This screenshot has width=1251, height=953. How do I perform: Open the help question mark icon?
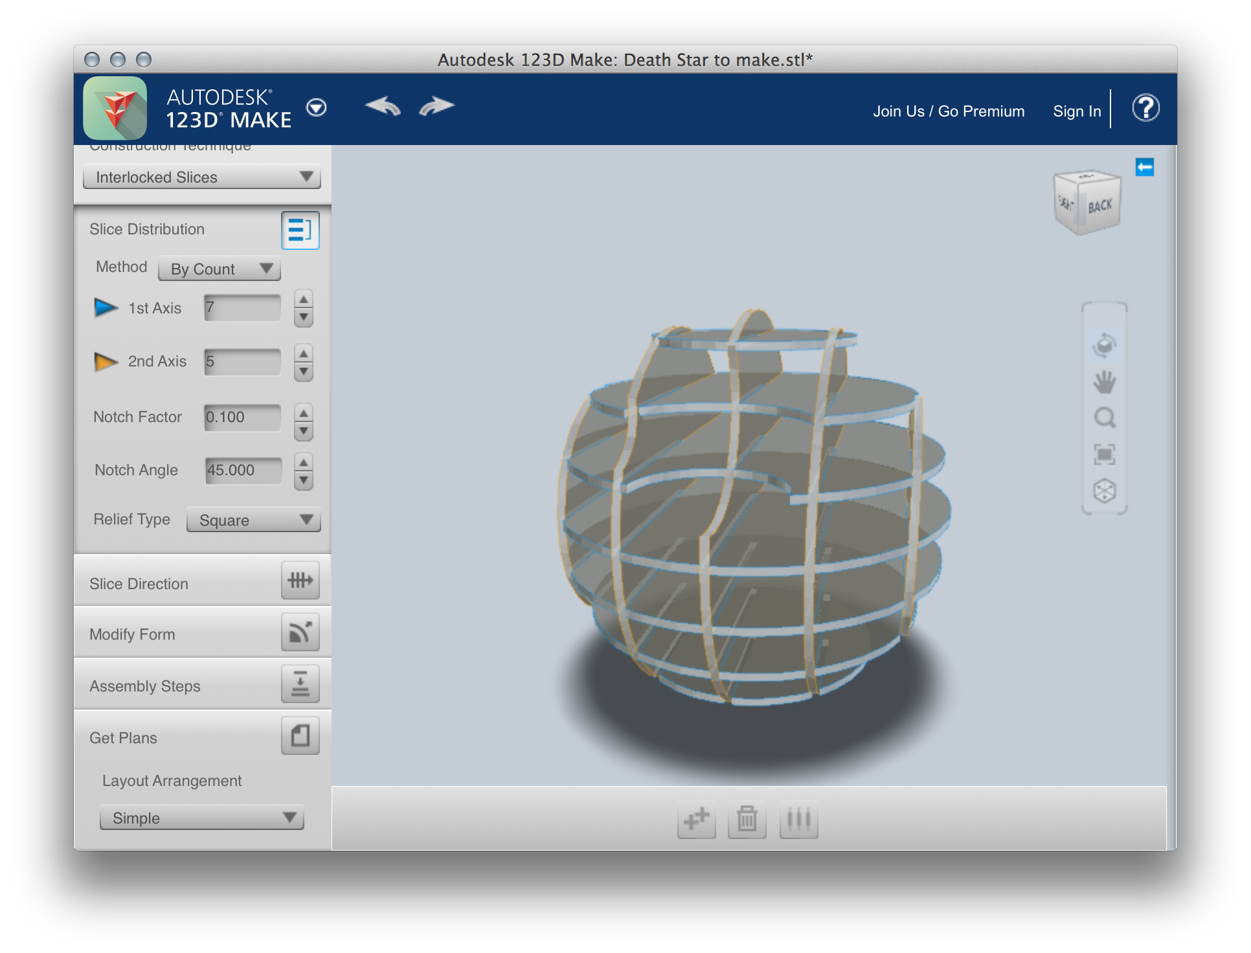[1145, 108]
